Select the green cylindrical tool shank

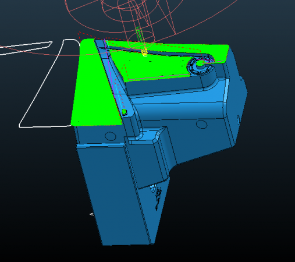pos(139,34)
